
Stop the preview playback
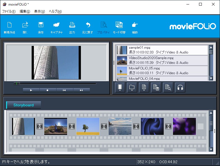48,90
